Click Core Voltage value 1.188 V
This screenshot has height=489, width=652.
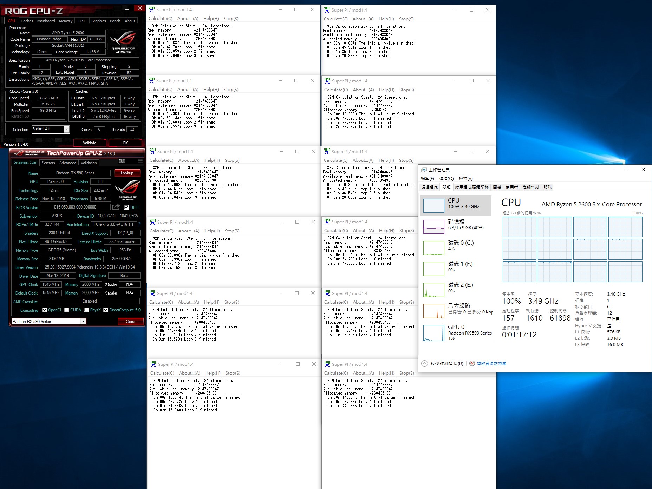(x=92, y=52)
